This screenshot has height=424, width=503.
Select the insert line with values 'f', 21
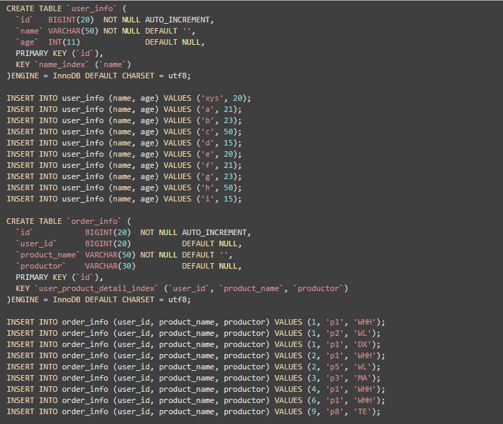tap(124, 165)
